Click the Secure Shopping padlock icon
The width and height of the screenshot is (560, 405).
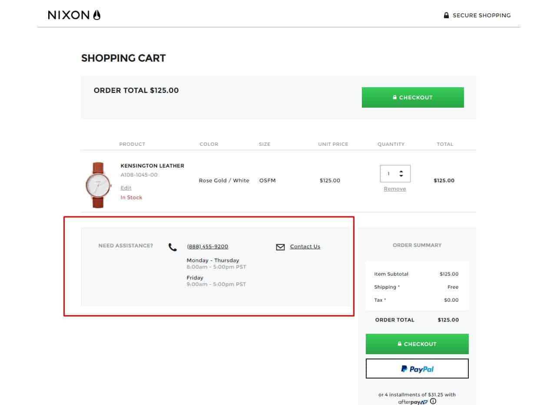tap(446, 15)
